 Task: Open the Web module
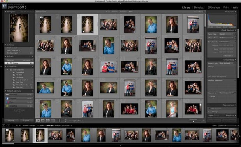pyautogui.click(x=235, y=7)
